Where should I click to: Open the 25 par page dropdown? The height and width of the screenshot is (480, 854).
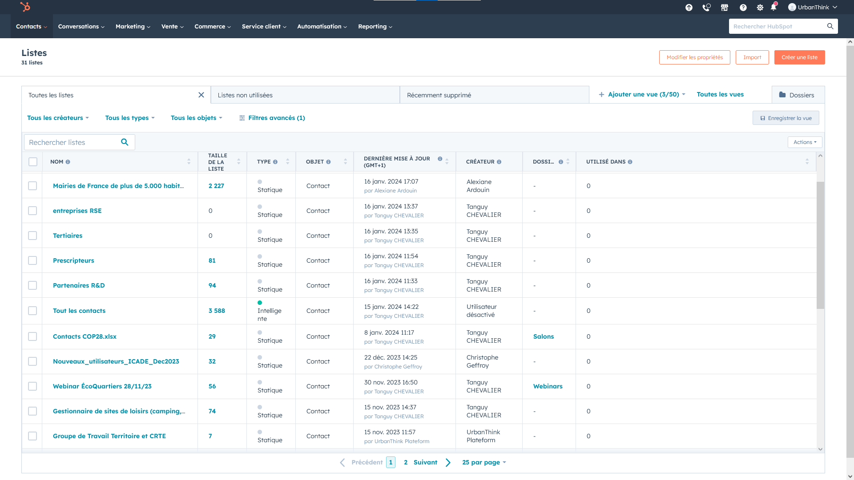click(483, 462)
